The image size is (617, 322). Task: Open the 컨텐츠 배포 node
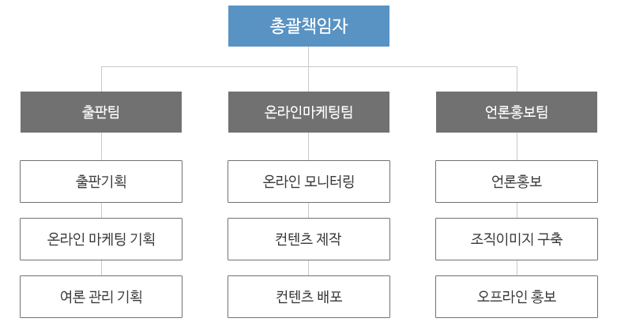308,297
